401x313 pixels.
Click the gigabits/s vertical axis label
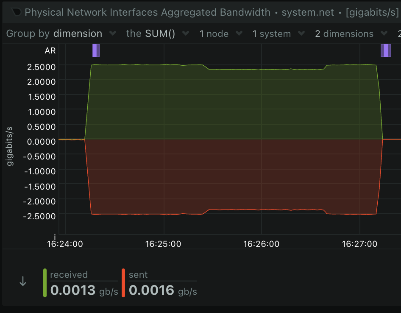tap(9, 146)
